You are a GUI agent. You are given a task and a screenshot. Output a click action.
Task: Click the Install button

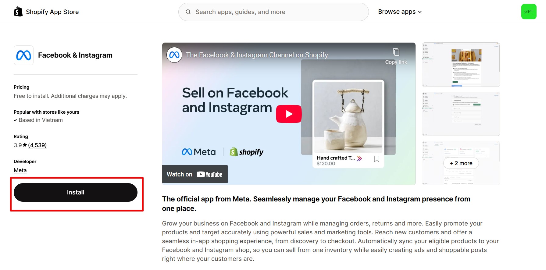point(76,192)
